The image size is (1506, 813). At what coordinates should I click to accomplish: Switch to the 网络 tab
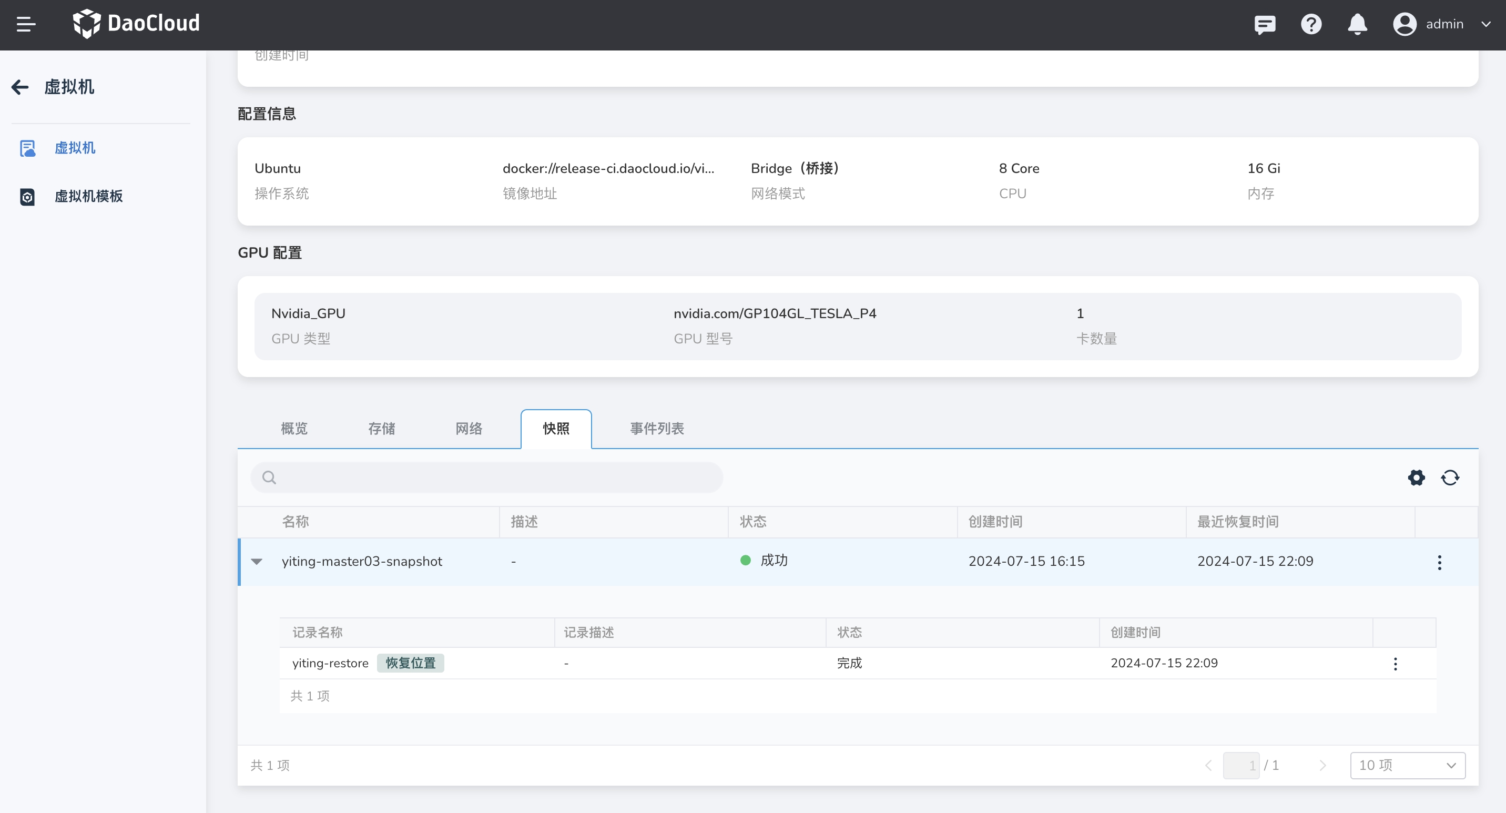point(469,429)
